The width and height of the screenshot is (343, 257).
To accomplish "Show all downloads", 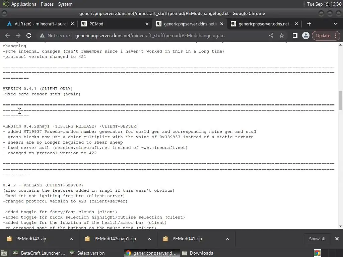I will coord(317,239).
